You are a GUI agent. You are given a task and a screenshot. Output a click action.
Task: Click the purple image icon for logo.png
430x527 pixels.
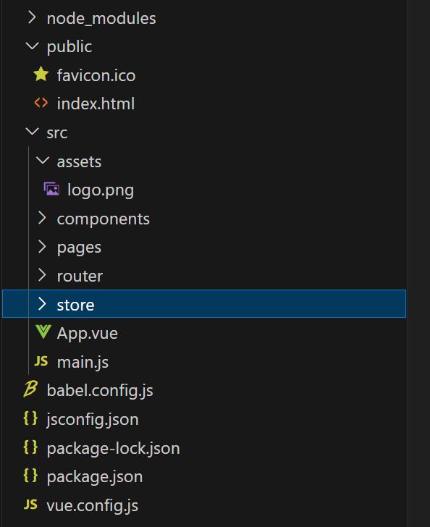[51, 189]
